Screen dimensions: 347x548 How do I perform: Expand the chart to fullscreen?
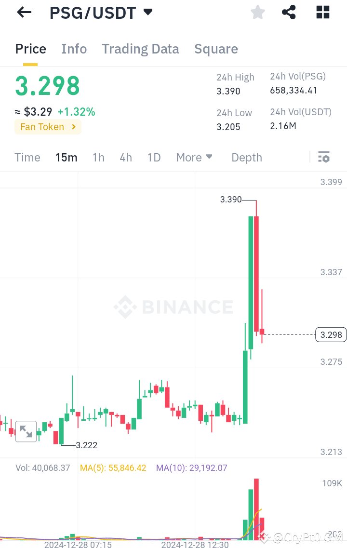(26, 431)
